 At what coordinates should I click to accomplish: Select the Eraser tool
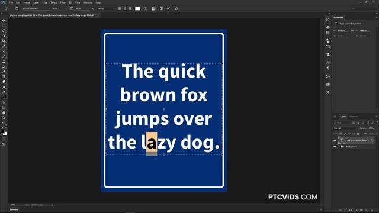coord(4,72)
